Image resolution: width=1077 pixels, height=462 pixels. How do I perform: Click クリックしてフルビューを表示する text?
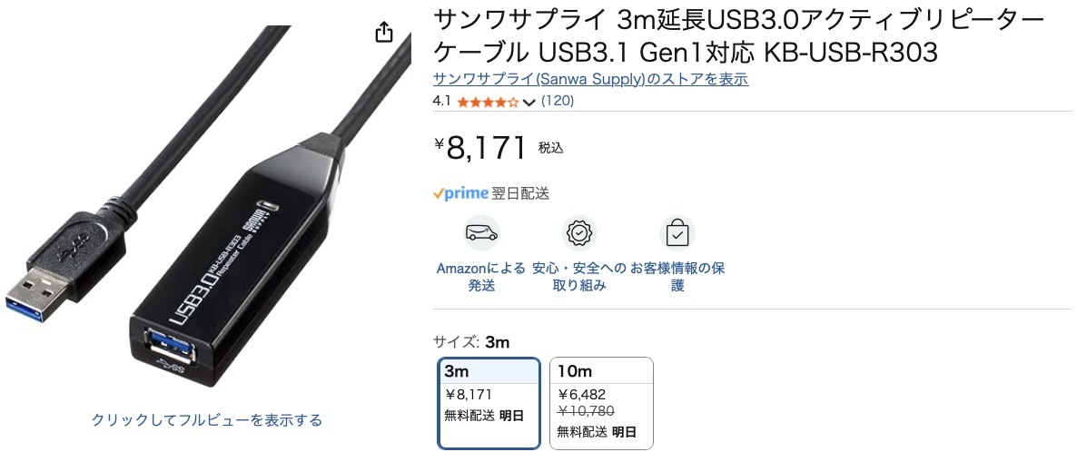(x=207, y=419)
